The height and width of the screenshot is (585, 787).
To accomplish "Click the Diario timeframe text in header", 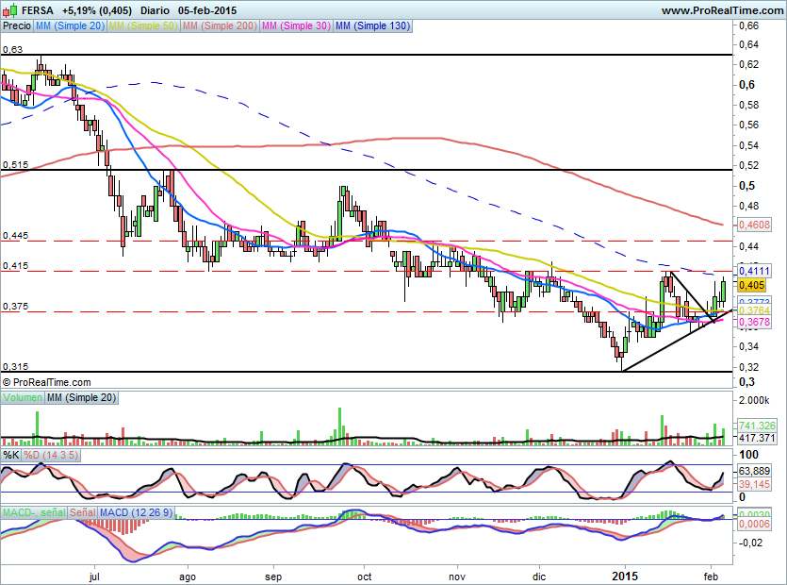I will coord(148,9).
